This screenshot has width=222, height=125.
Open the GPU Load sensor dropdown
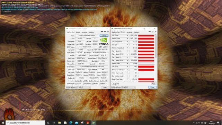coord(127,66)
